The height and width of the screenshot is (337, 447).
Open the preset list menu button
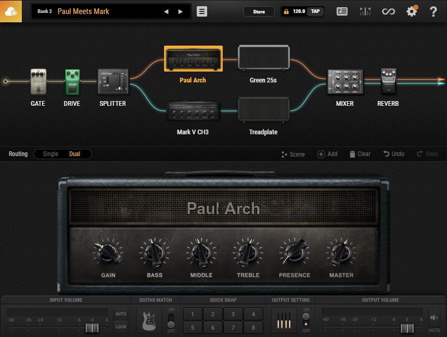tap(202, 11)
